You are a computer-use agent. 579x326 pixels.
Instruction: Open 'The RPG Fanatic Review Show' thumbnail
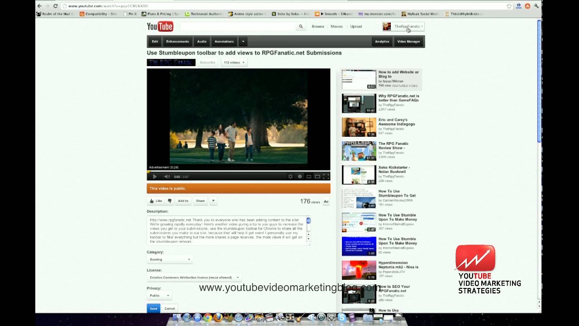tap(359, 151)
